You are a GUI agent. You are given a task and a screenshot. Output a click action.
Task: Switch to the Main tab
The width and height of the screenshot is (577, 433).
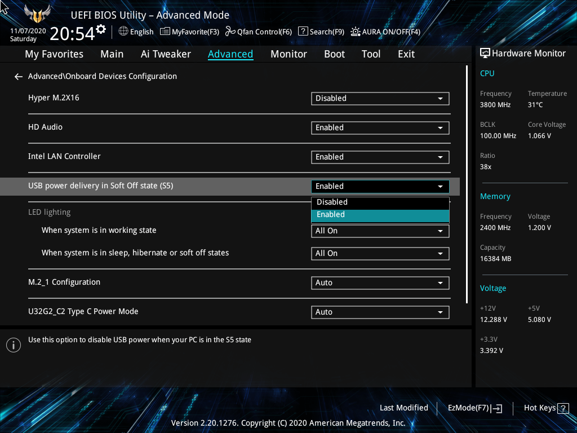(x=112, y=54)
